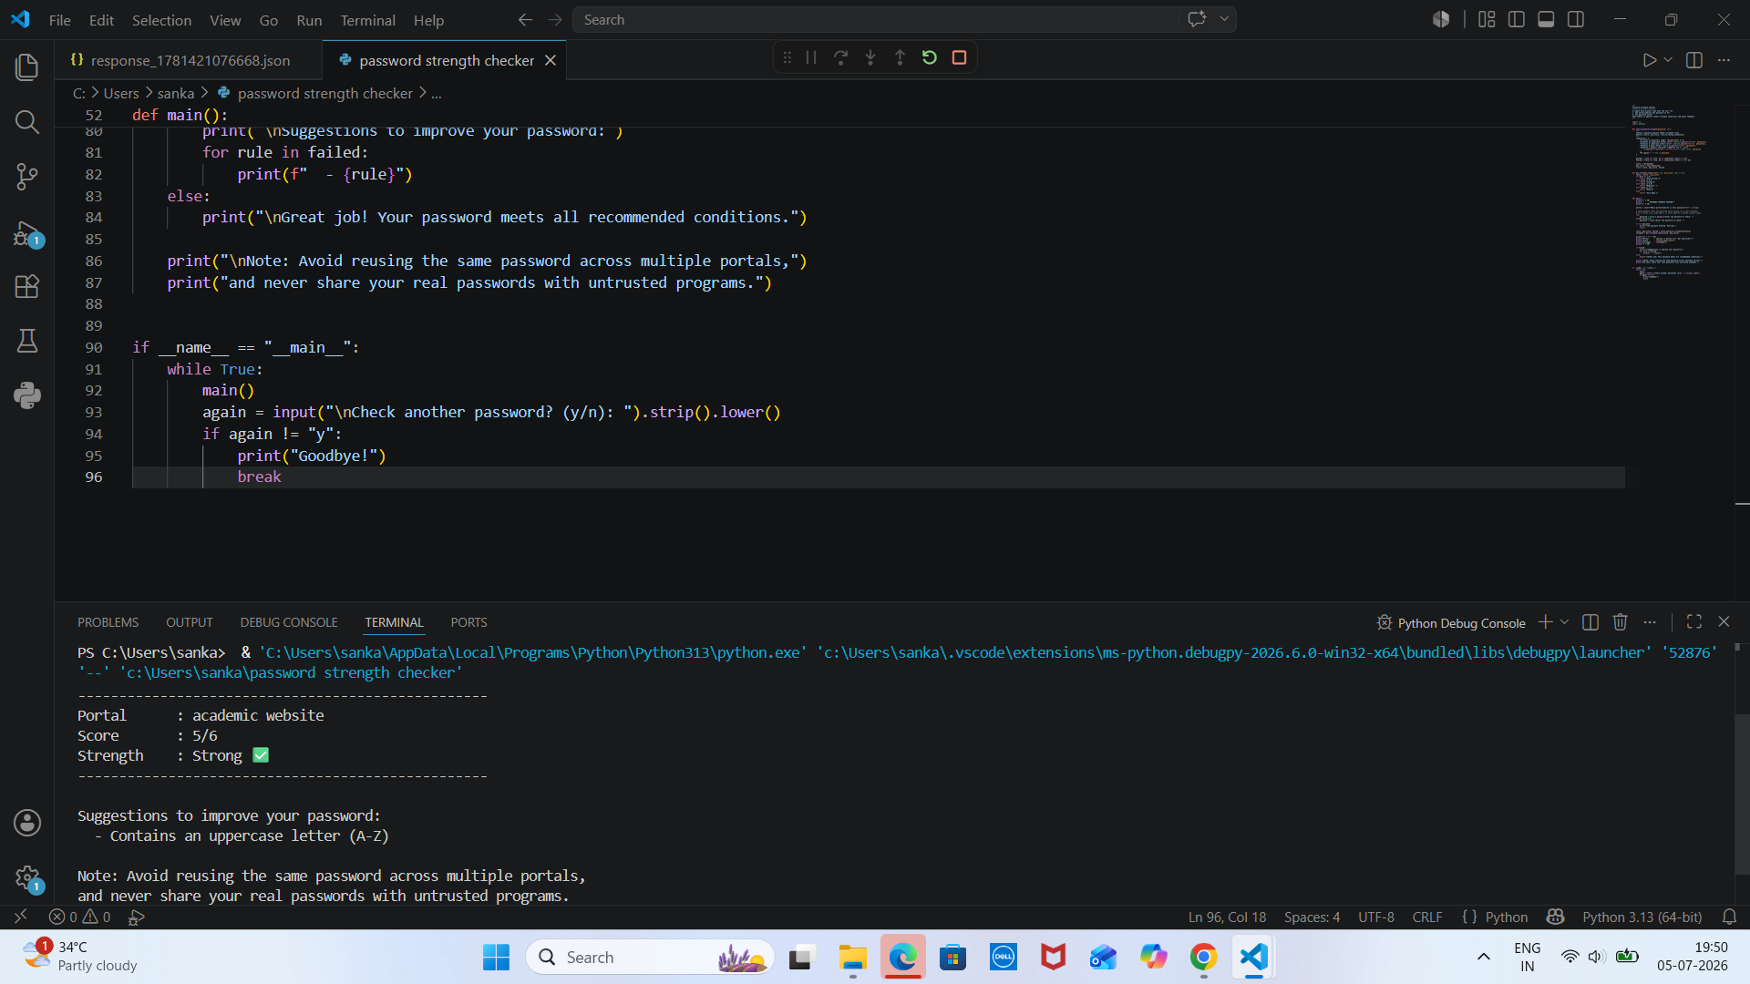Open chat dropdown arrow in title bar

pos(1224,19)
